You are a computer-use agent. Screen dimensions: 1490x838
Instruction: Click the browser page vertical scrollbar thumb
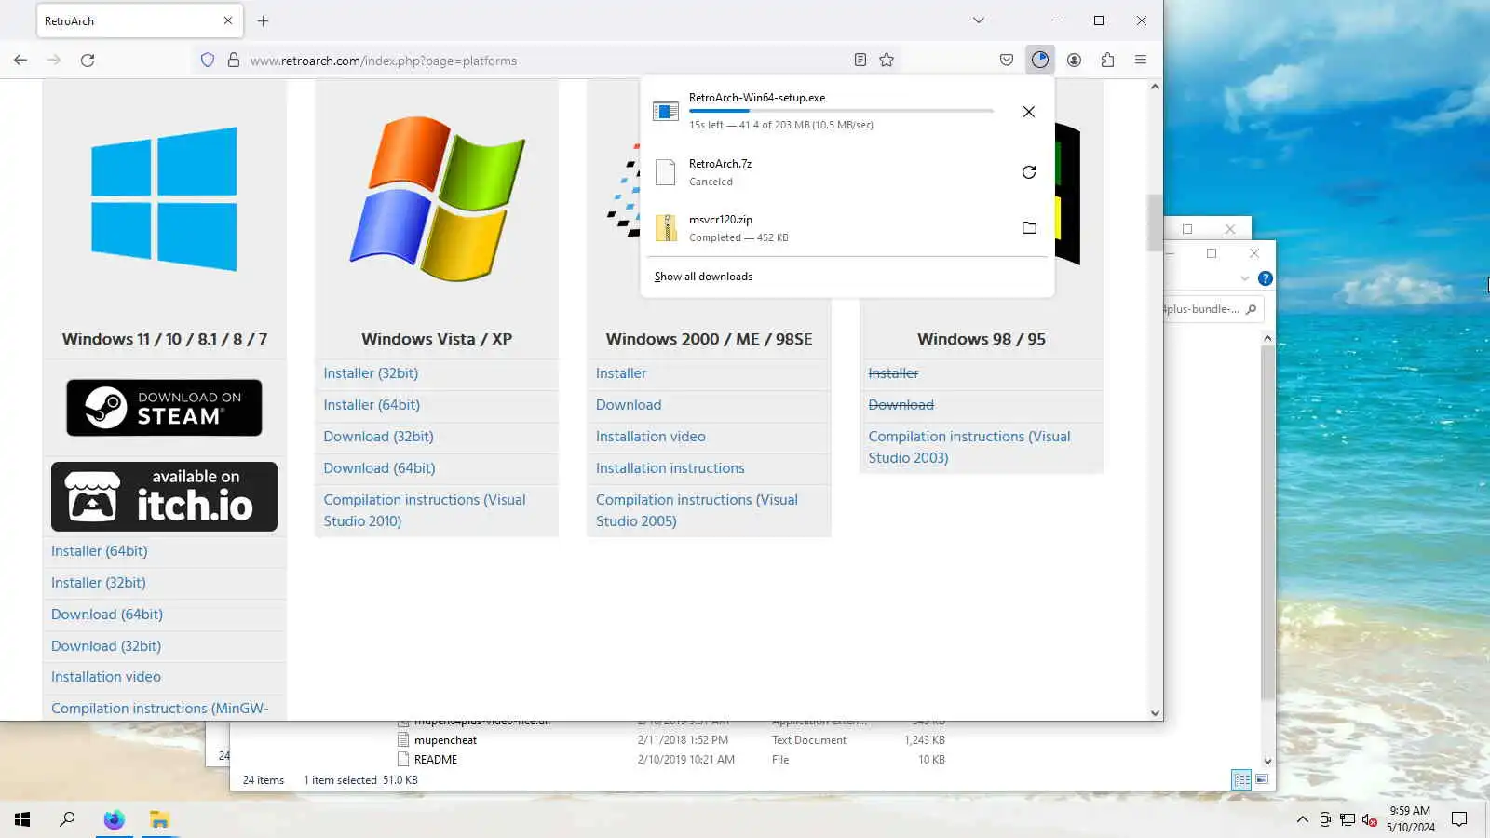1155,222
